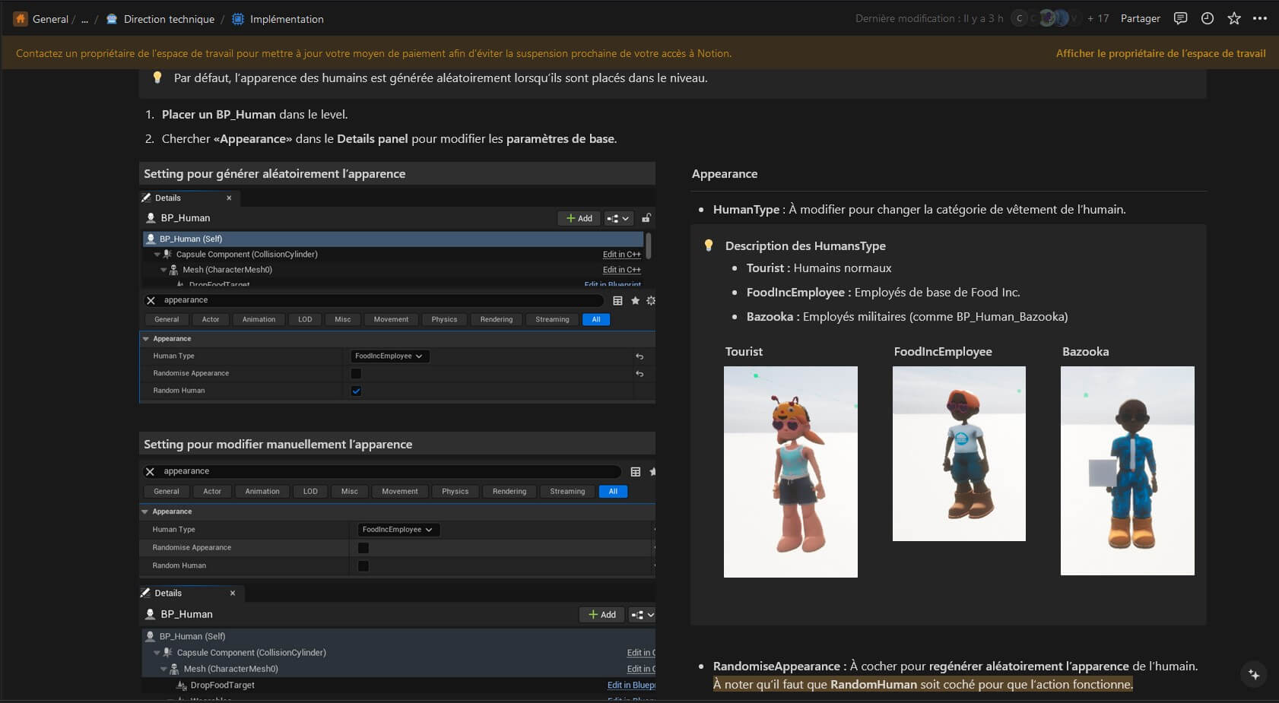Click component list scrollbar in random-generation panel
The image size is (1279, 703).
click(648, 245)
